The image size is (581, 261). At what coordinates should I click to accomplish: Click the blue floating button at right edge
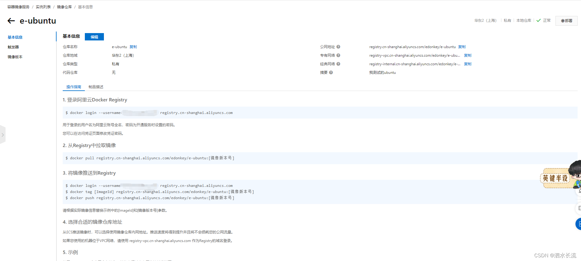(578, 224)
